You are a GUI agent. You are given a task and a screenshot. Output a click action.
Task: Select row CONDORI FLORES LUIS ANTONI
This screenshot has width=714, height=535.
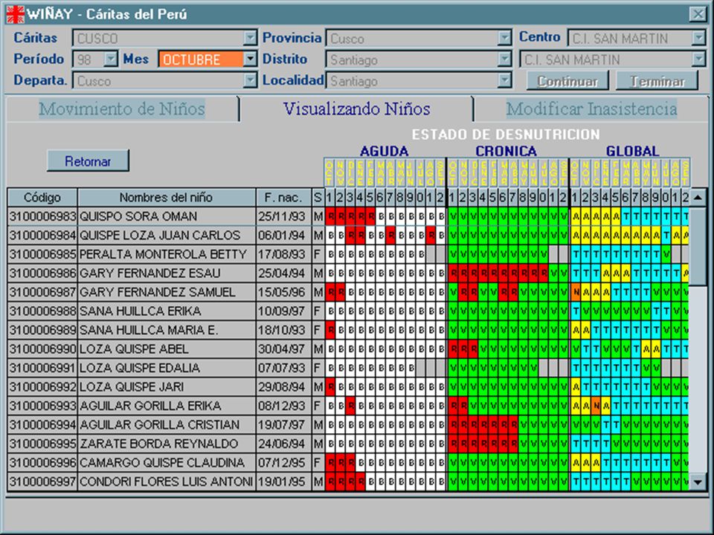348,481
